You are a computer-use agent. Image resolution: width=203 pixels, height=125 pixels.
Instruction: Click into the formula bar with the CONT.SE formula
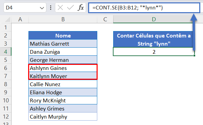144,8
